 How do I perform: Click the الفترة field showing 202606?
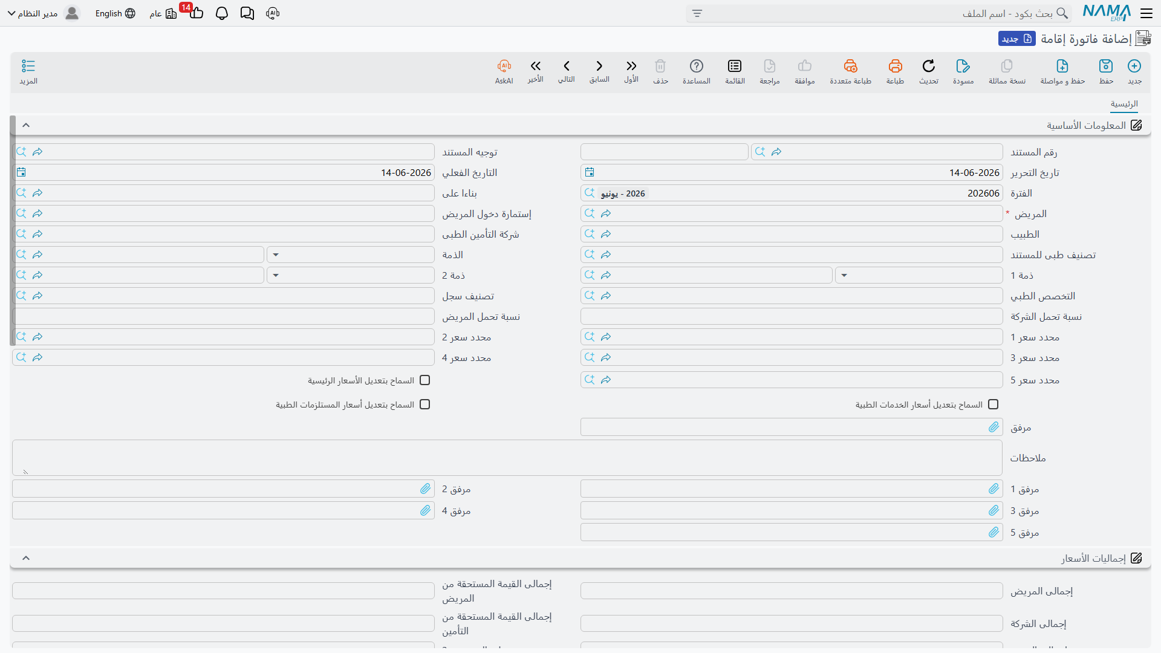[792, 193]
